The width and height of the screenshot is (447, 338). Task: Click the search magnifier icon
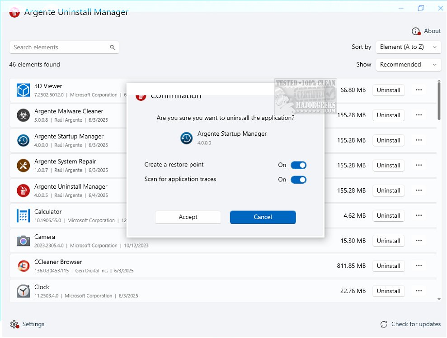pyautogui.click(x=113, y=48)
